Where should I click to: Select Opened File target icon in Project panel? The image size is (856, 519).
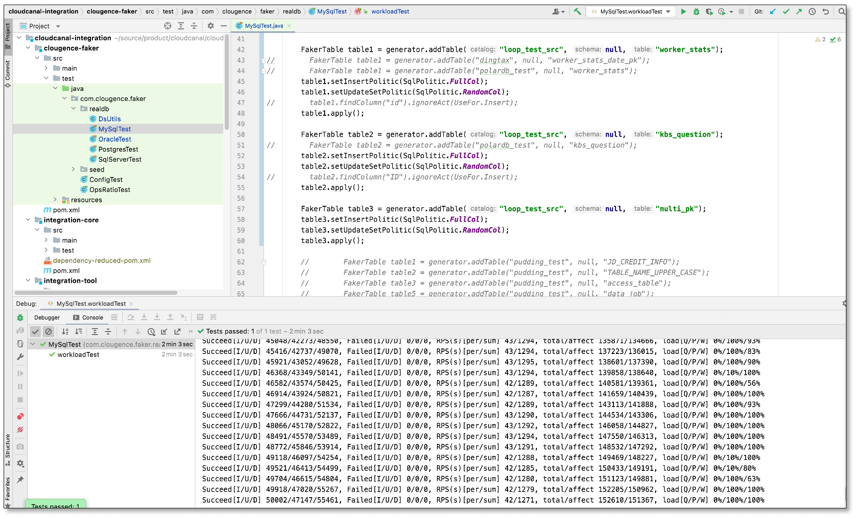(168, 26)
